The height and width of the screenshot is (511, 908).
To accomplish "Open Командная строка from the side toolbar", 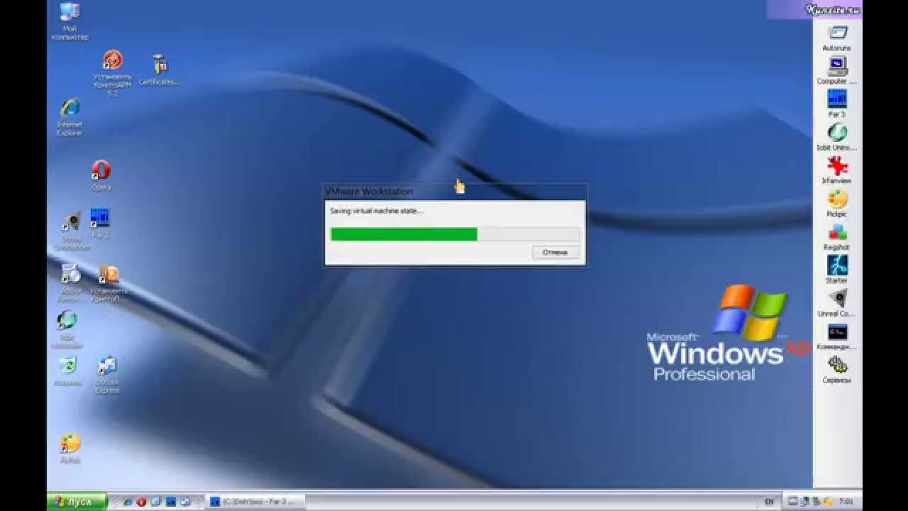I will tap(837, 336).
